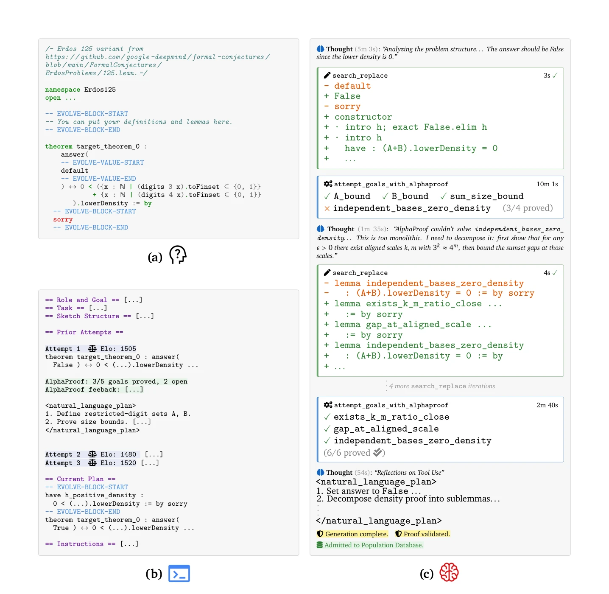Image resolution: width=609 pixels, height=594 pixels.
Task: Click the theorem target_theorem_0 line in panel (a)
Action: [x=96, y=146]
